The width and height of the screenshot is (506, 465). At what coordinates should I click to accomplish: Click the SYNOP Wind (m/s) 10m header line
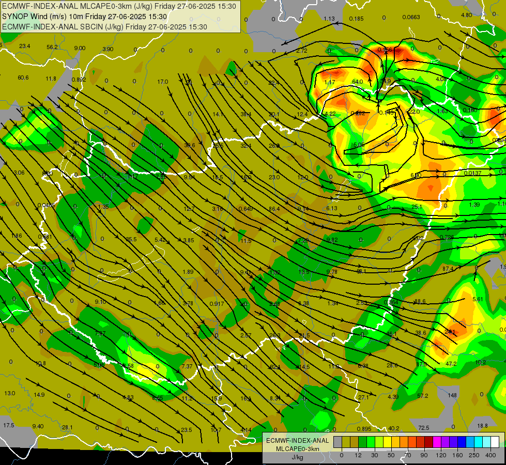(x=85, y=17)
